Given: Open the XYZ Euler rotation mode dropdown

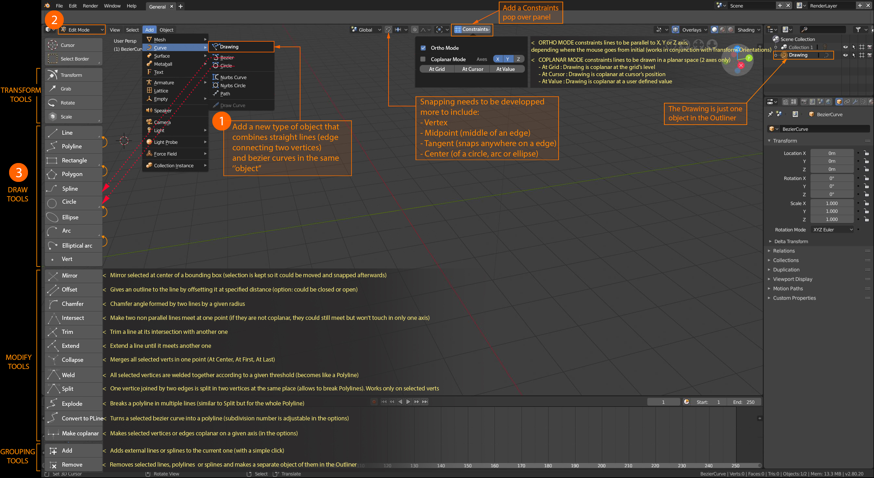Looking at the screenshot, I should tap(832, 229).
